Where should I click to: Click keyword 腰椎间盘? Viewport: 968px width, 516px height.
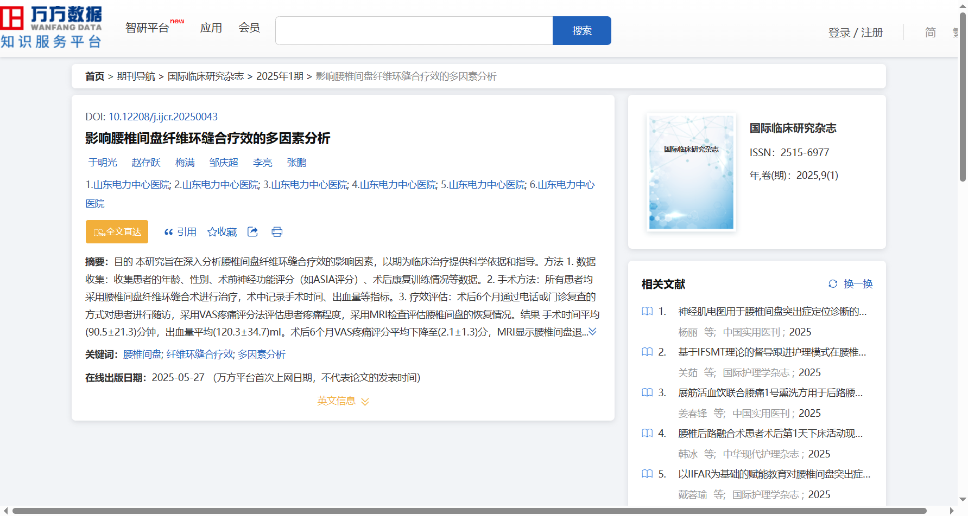(x=142, y=354)
